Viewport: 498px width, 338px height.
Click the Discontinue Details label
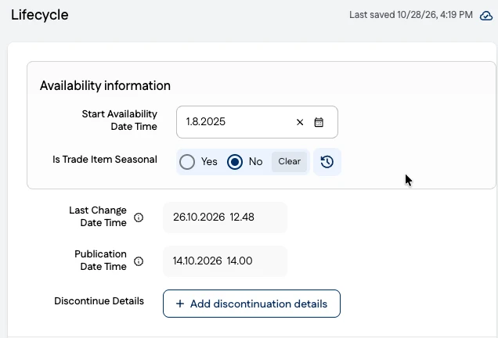(x=99, y=301)
